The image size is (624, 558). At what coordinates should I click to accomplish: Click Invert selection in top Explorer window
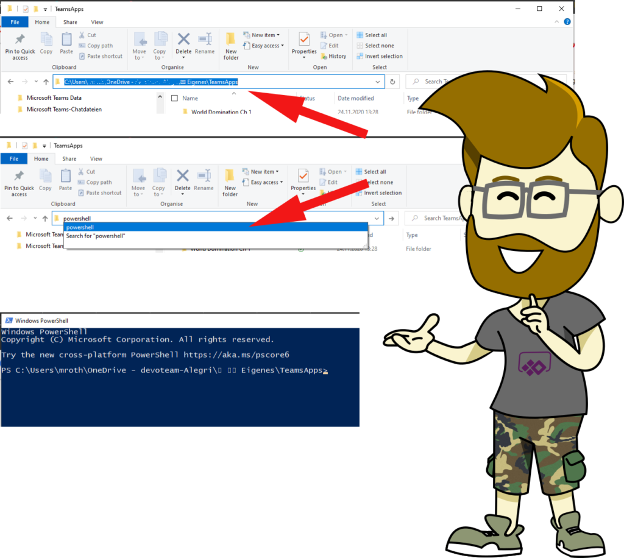[380, 56]
